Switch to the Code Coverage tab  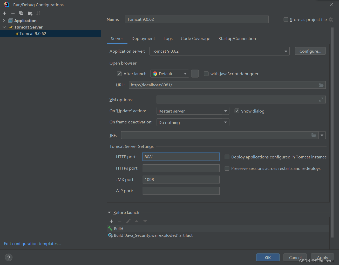[x=195, y=39]
